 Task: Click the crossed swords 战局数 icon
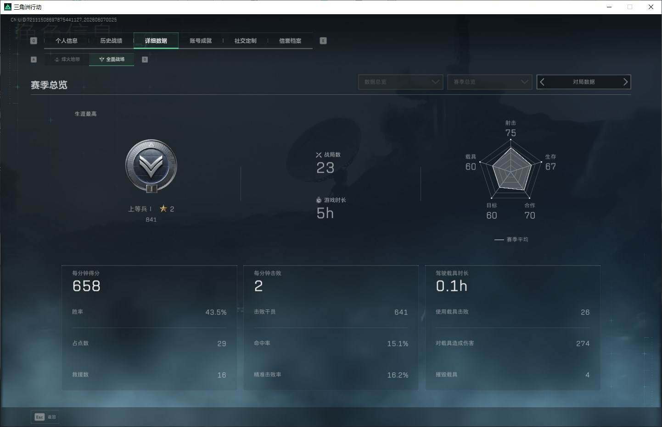point(319,155)
